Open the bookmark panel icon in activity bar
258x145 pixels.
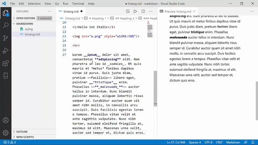tap(6, 76)
